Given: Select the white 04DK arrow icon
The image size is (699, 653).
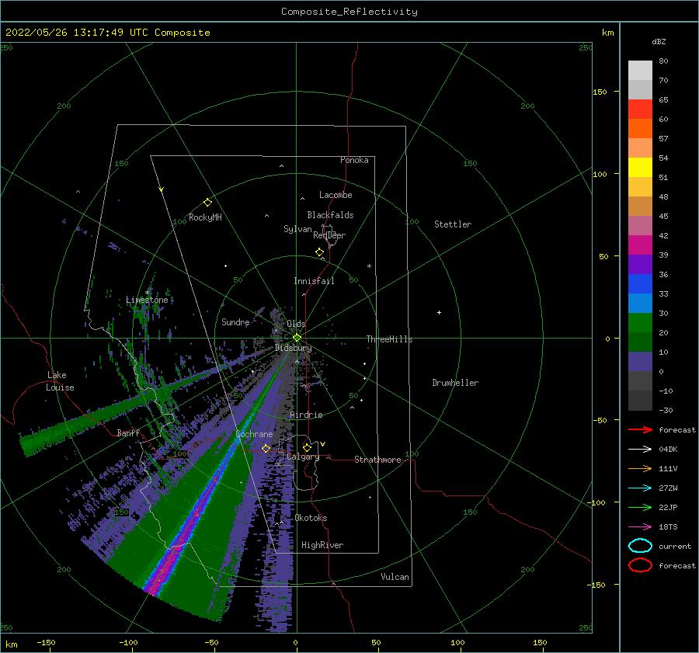Looking at the screenshot, I should click(640, 450).
